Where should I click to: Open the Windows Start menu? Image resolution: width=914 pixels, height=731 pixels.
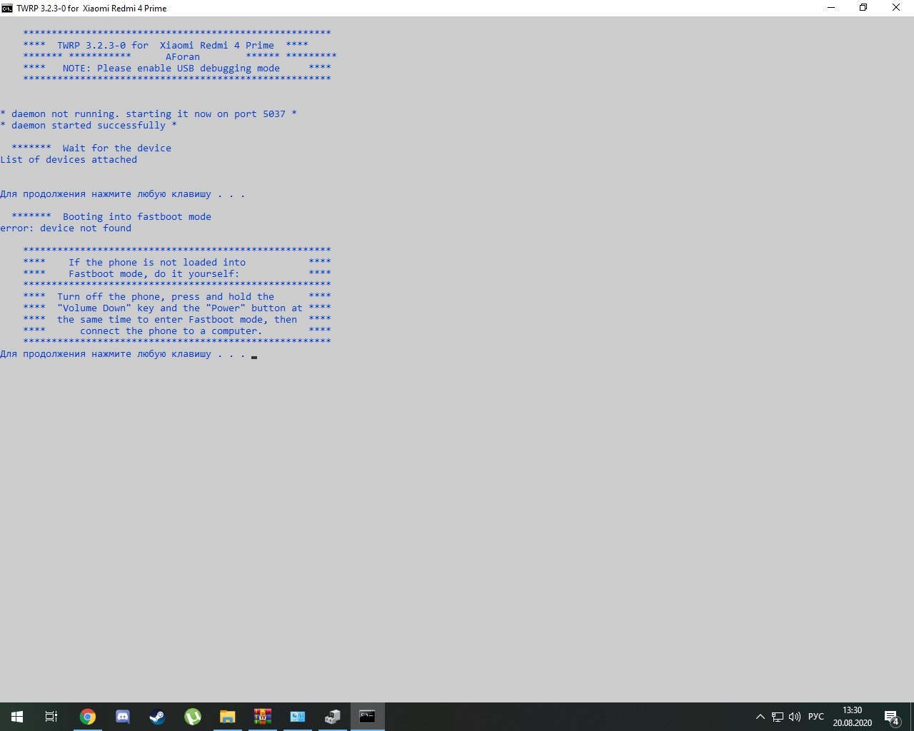[17, 717]
